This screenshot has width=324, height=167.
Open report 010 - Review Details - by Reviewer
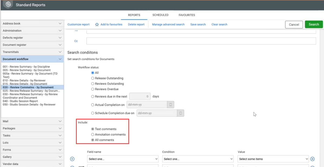click(x=24, y=80)
